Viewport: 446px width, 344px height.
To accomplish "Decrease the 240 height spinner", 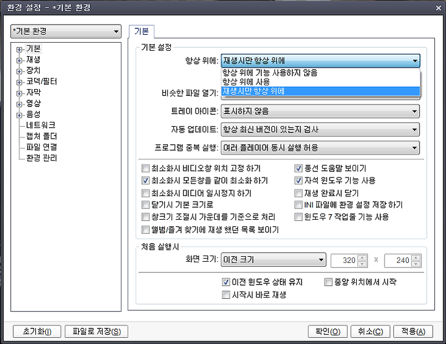I will click(x=416, y=264).
